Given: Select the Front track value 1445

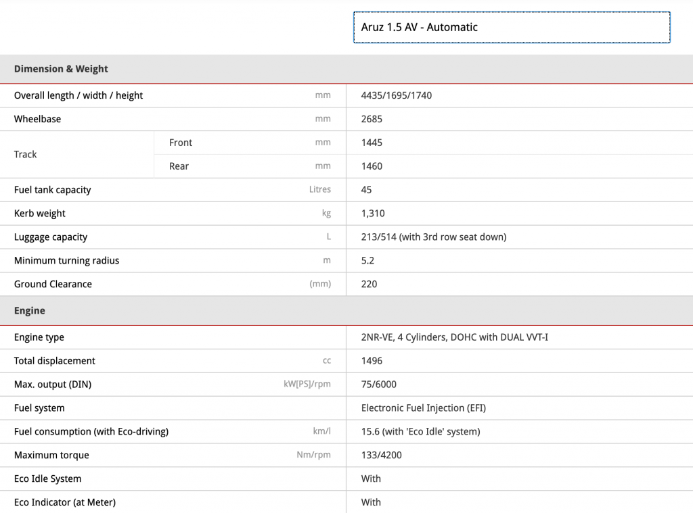Looking at the screenshot, I should [372, 143].
